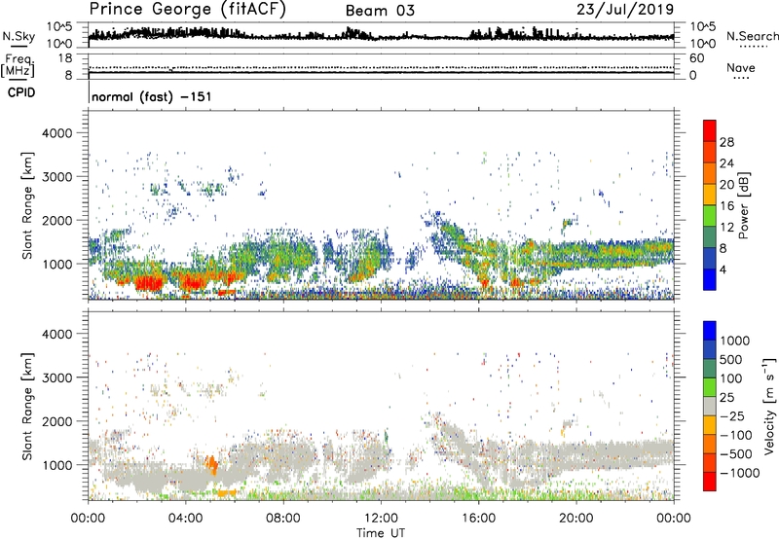This screenshot has width=779, height=539.
Task: Click the "-100" value on Velocity color bar
Action: [x=735, y=435]
